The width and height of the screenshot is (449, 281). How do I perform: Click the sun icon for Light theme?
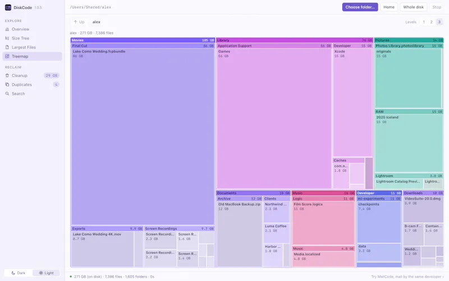pos(41,273)
